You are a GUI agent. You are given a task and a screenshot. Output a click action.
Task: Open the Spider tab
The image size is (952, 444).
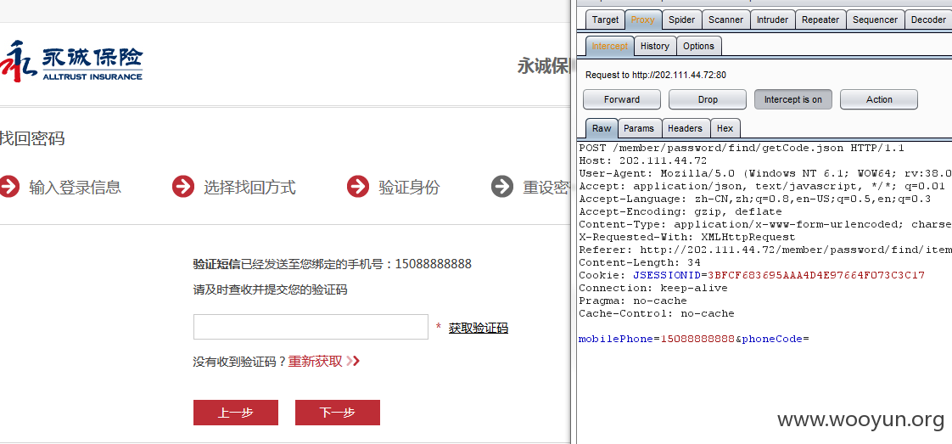(682, 20)
